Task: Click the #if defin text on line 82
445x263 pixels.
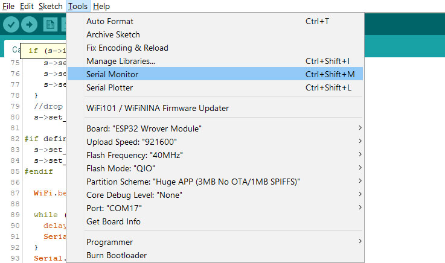Action: [x=45, y=139]
